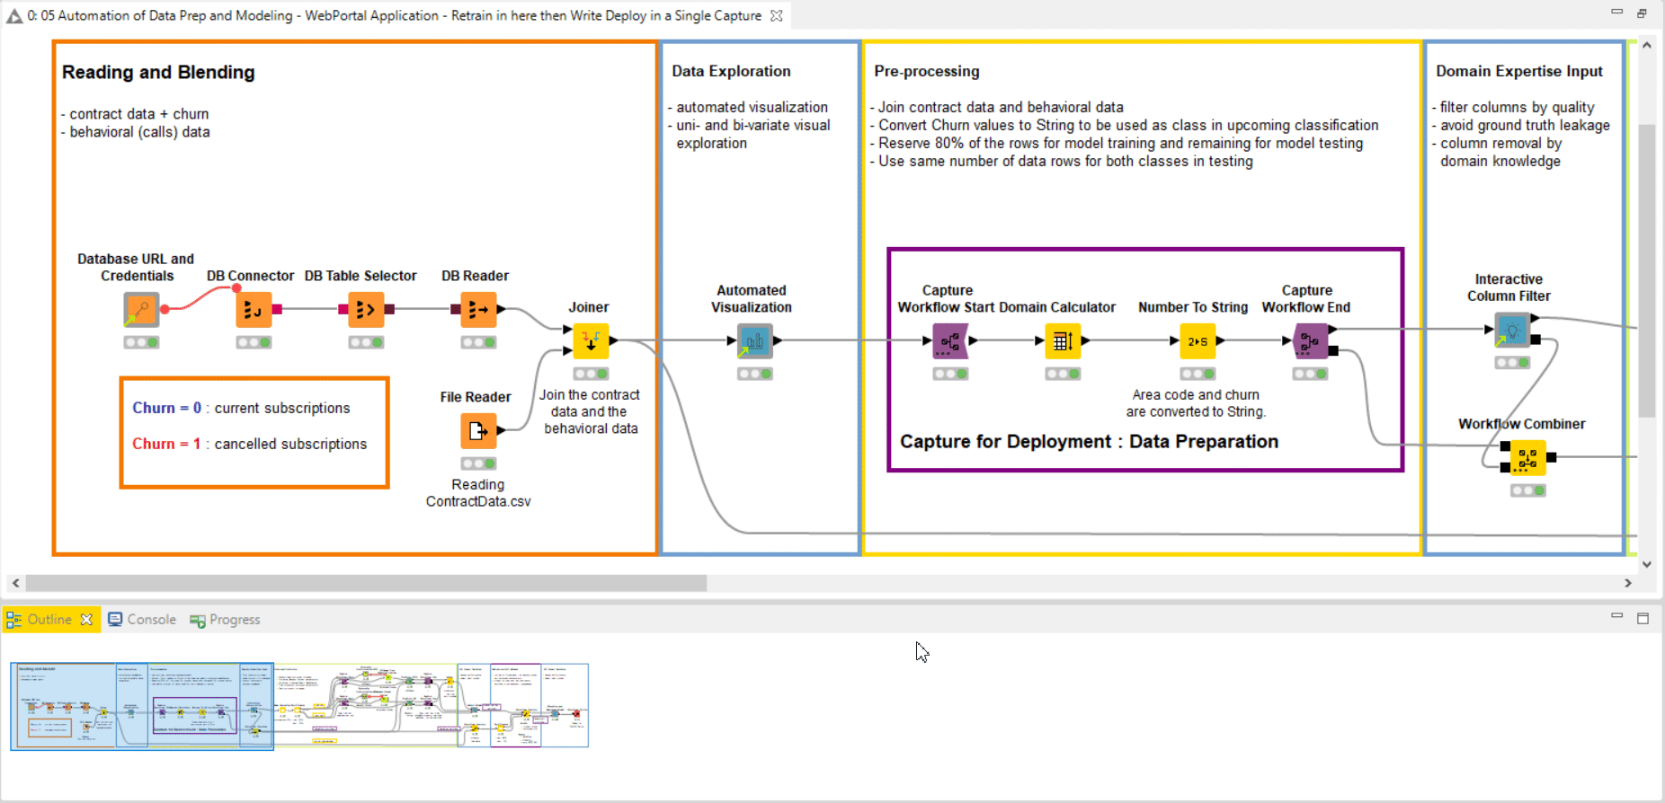Image resolution: width=1665 pixels, height=803 pixels.
Task: Select the Database URL and Credentials node
Action: click(142, 310)
